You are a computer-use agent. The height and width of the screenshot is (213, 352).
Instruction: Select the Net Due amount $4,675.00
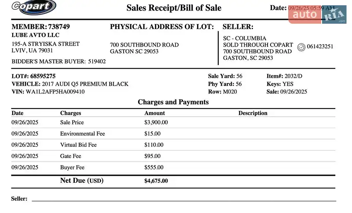156,181
